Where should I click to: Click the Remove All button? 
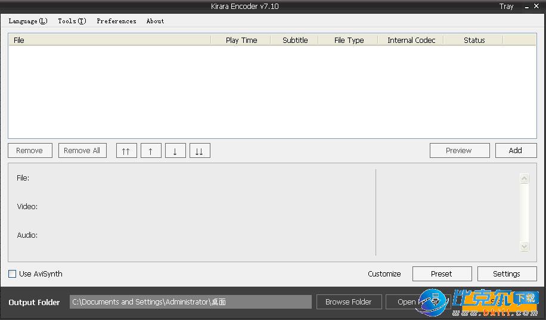click(82, 150)
